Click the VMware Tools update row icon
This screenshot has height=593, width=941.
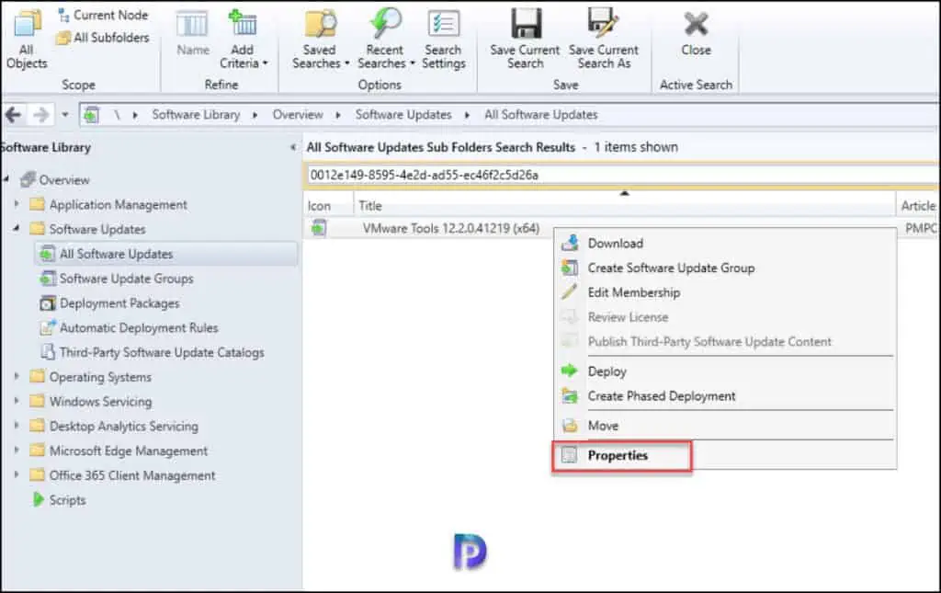tap(319, 228)
